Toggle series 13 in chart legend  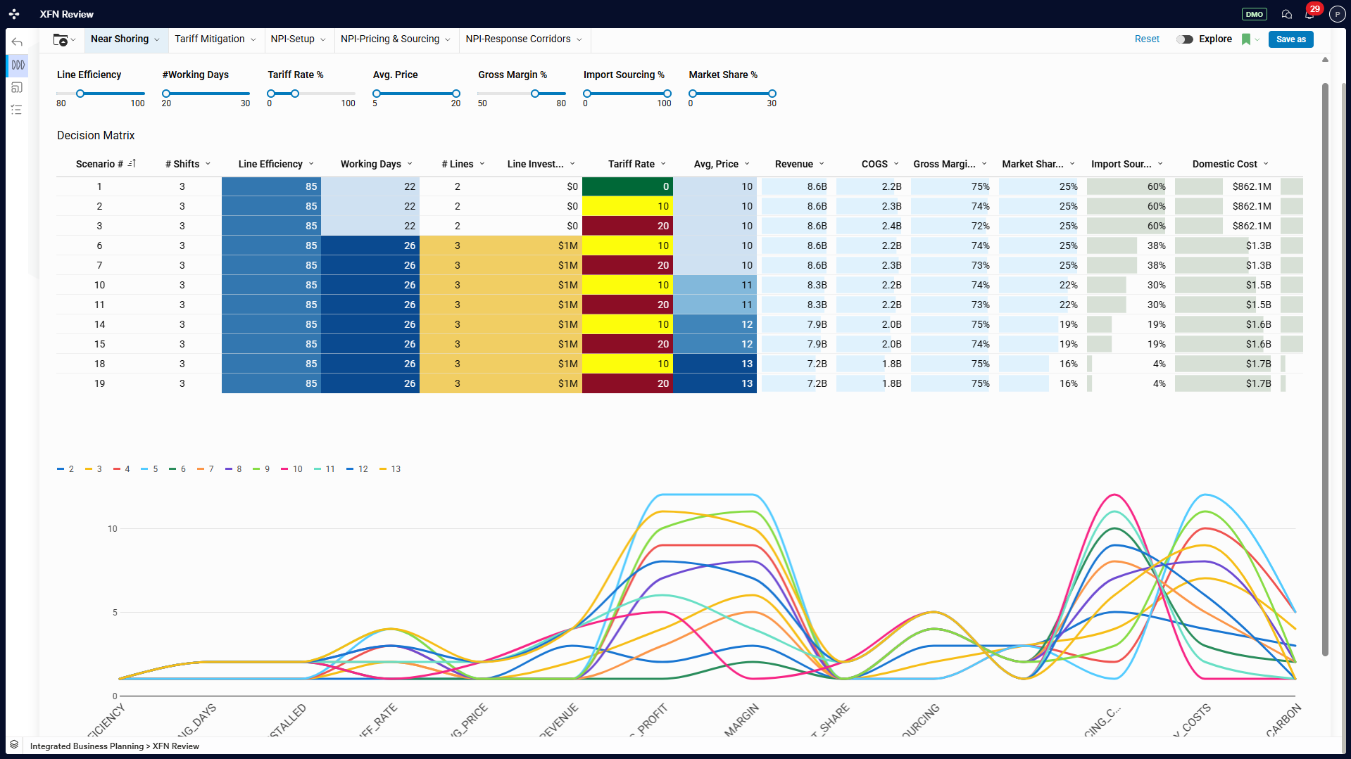[390, 469]
